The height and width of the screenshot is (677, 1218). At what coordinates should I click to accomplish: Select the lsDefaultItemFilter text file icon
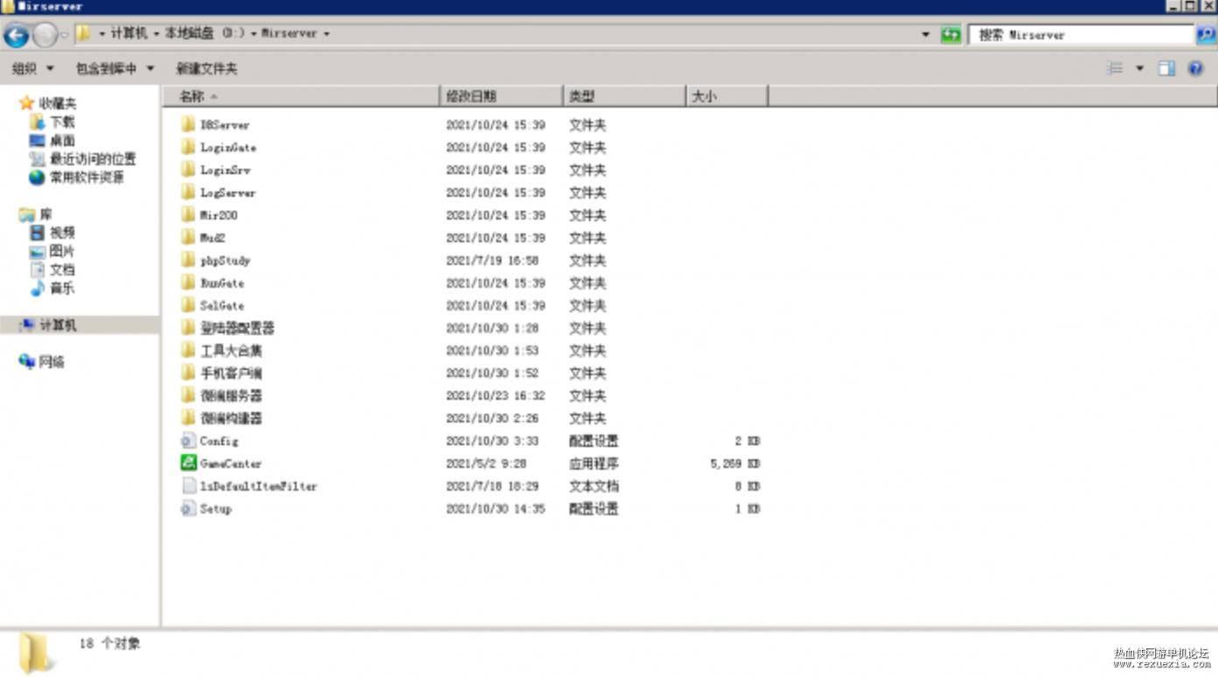188,485
